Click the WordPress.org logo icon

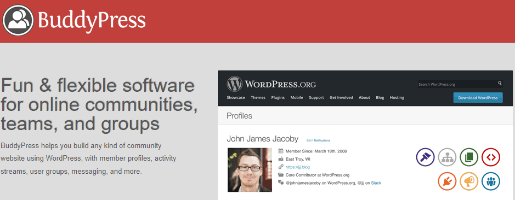coord(235,84)
